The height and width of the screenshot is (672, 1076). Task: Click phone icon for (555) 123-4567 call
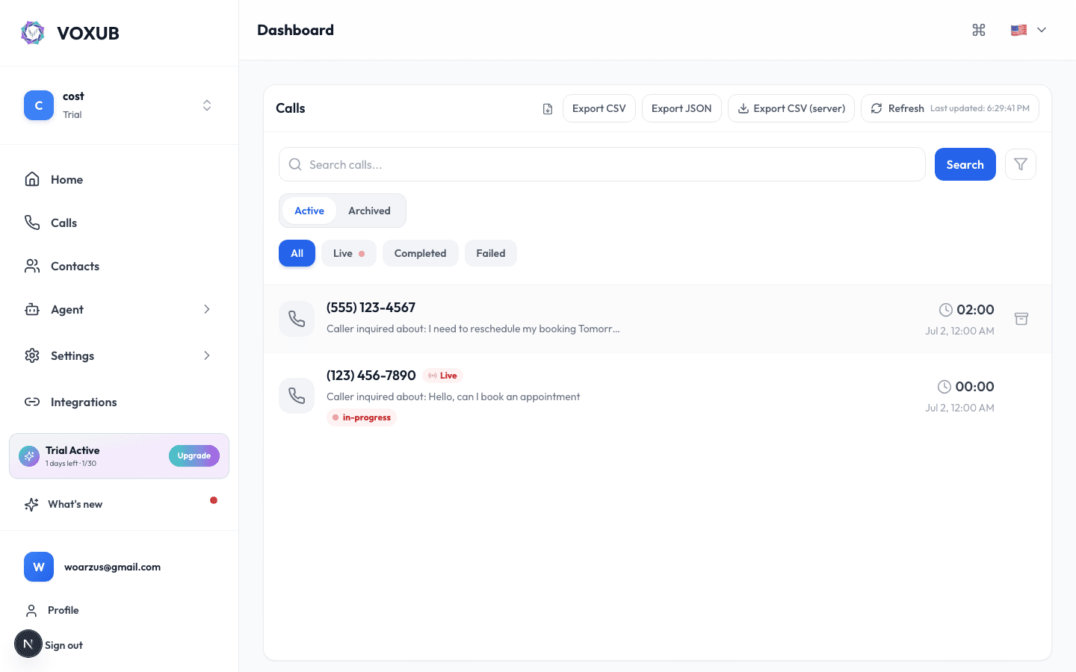[297, 319]
